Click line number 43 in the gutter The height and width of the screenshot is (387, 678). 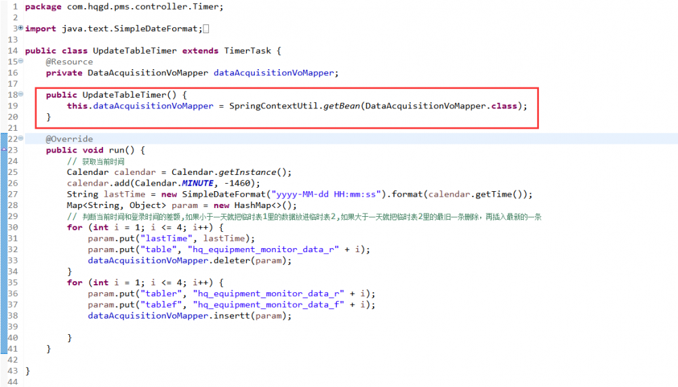click(13, 371)
